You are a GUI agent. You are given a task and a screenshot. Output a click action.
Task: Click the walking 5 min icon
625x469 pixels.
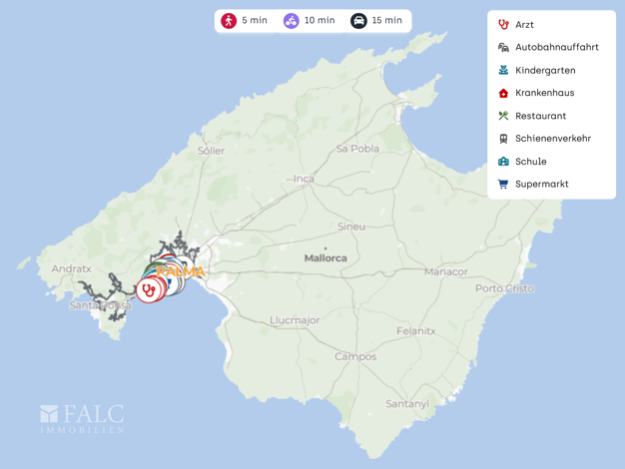229,21
